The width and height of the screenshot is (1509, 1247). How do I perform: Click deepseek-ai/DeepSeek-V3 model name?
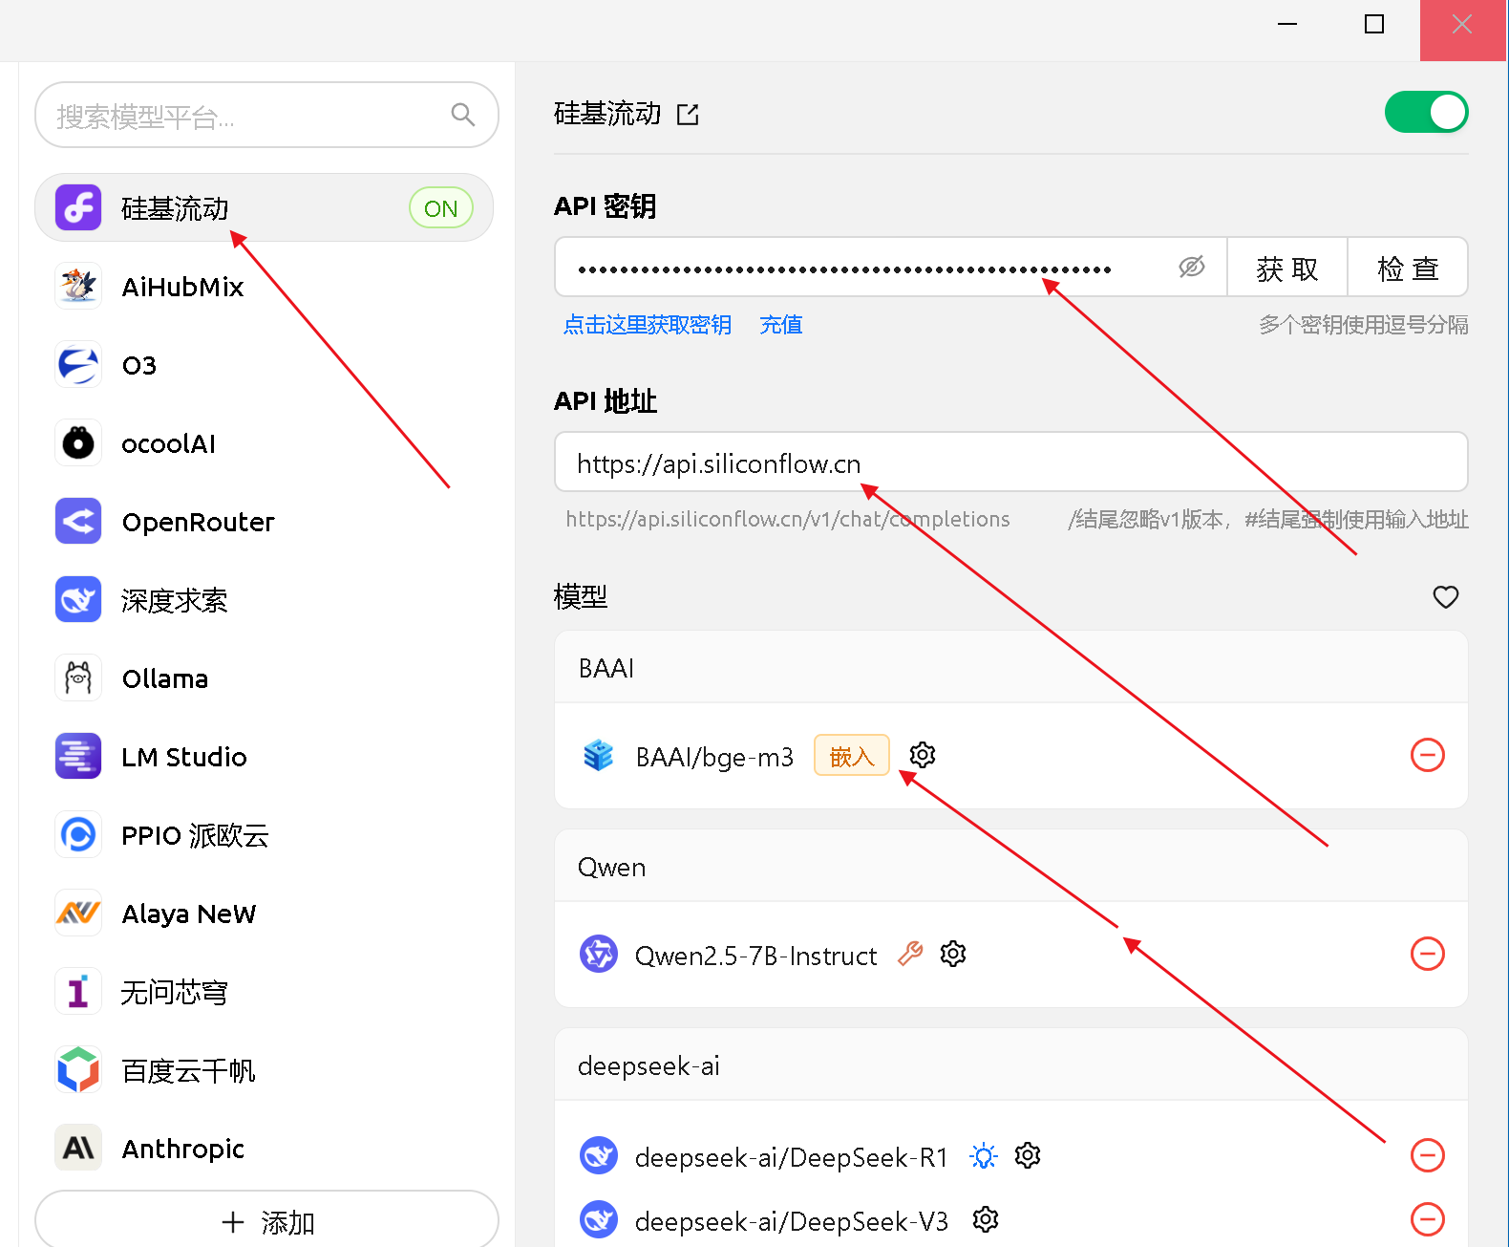791,1221
